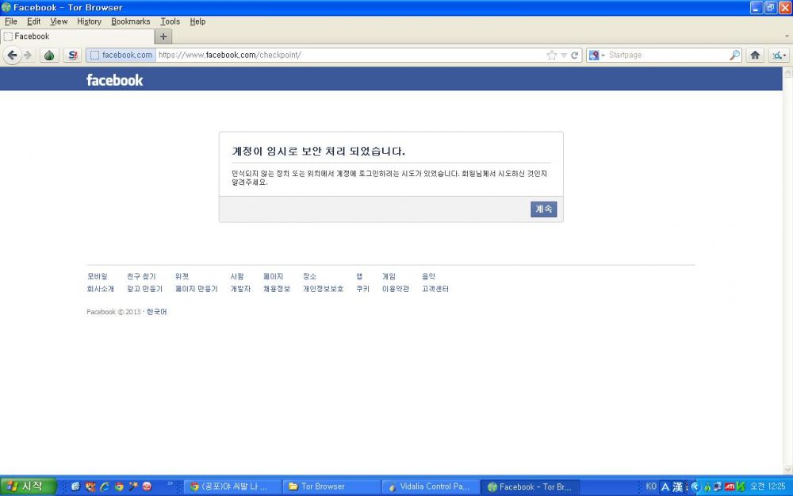Image resolution: width=793 pixels, height=496 pixels.
Task: Open the 고객센터 footer link
Action: (435, 289)
